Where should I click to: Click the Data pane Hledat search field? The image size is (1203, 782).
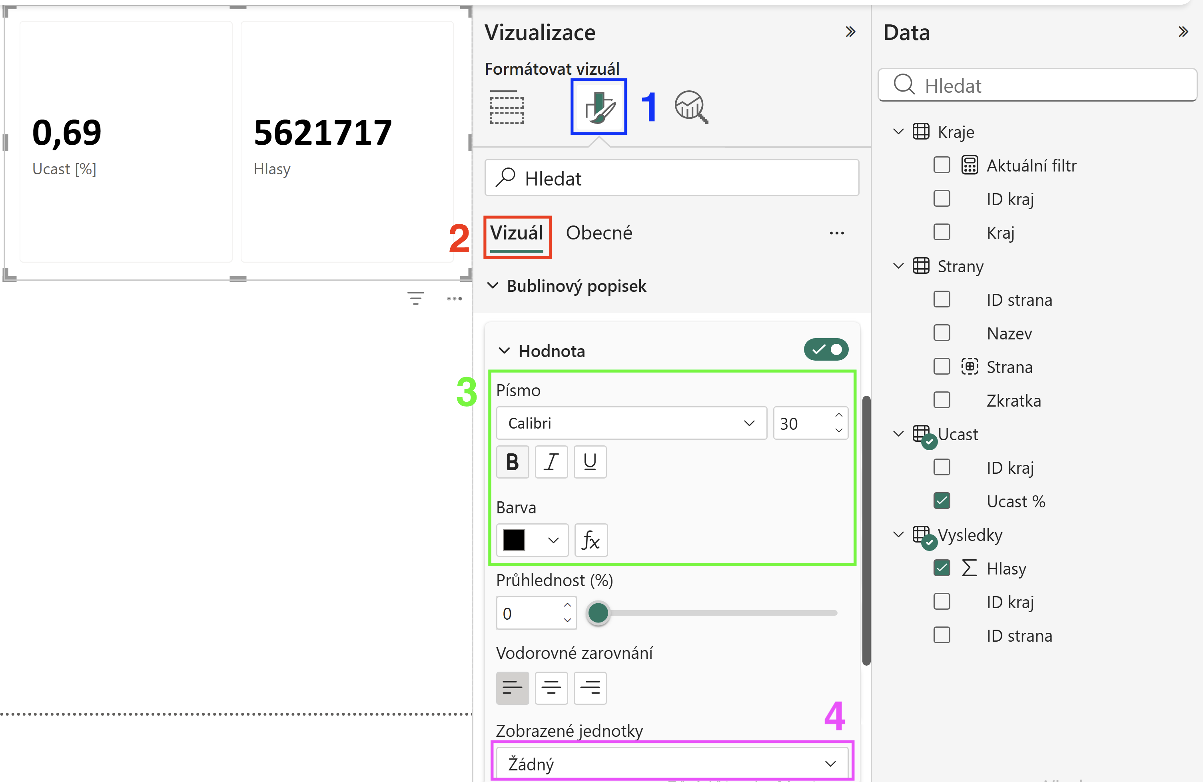[1037, 85]
